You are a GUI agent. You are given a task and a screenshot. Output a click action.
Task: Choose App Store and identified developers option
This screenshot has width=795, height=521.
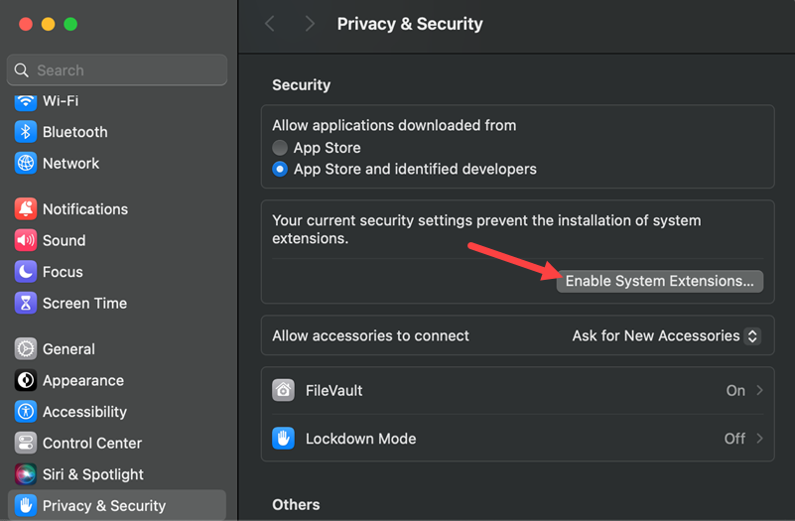(280, 170)
